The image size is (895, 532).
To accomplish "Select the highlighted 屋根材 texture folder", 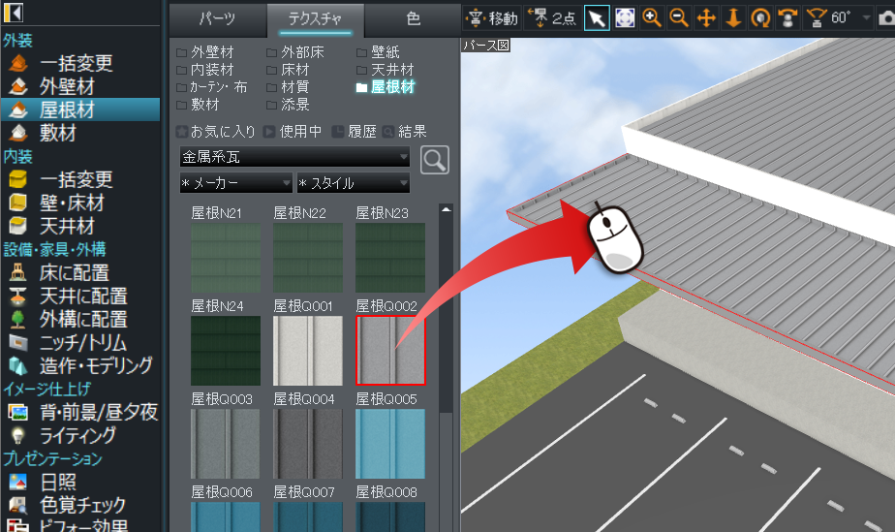I will point(386,87).
